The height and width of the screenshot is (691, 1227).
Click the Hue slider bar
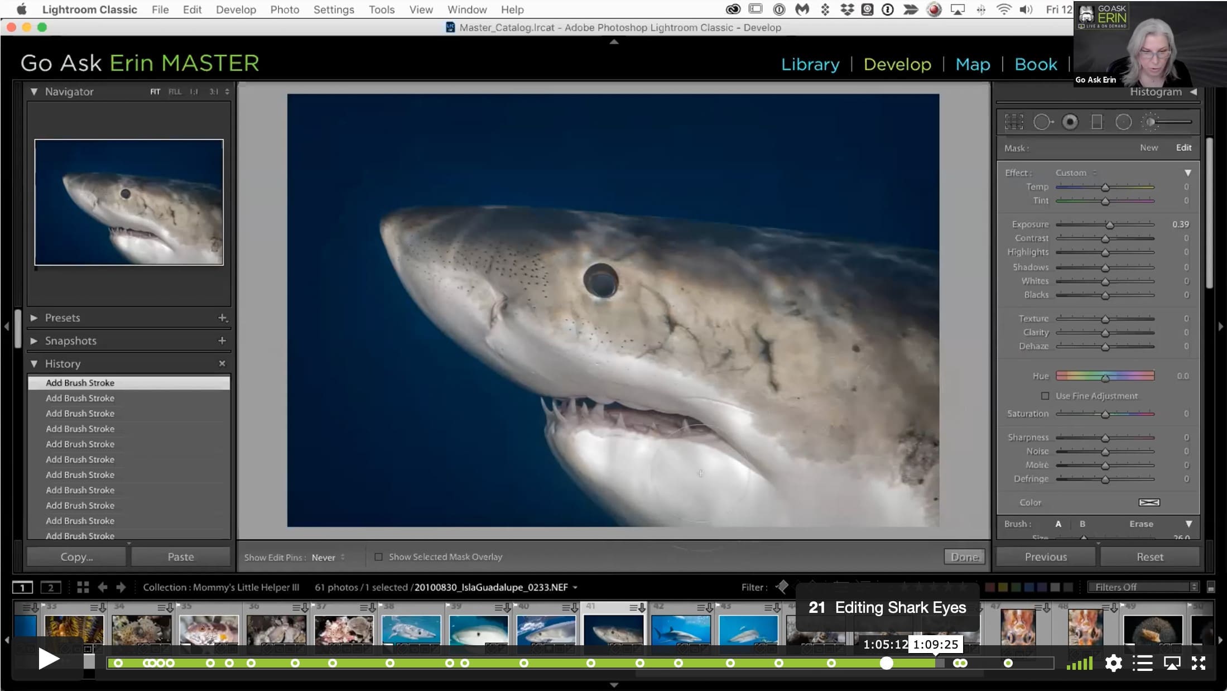tap(1105, 376)
